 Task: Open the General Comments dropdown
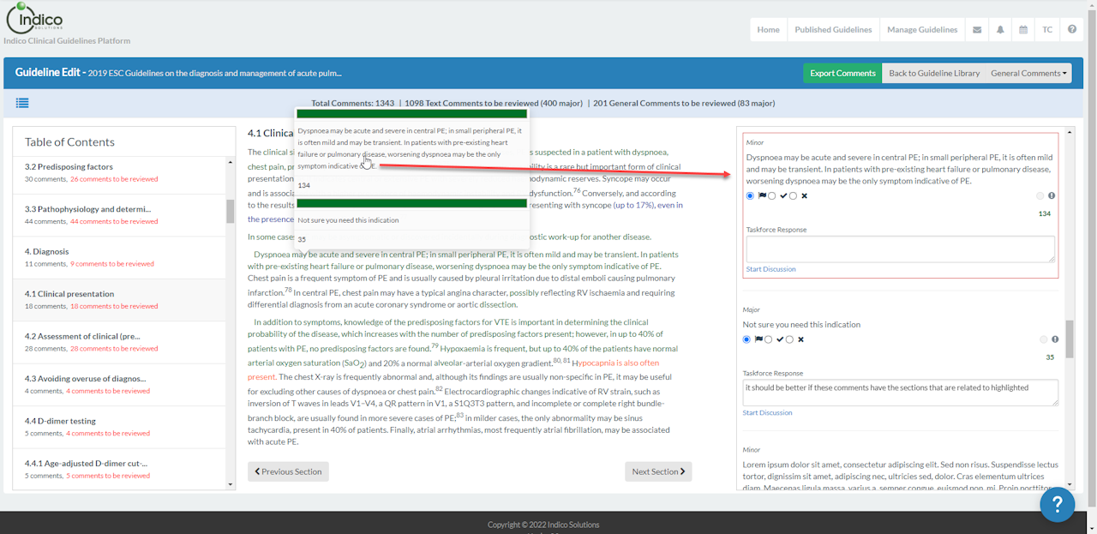[x=1028, y=73]
